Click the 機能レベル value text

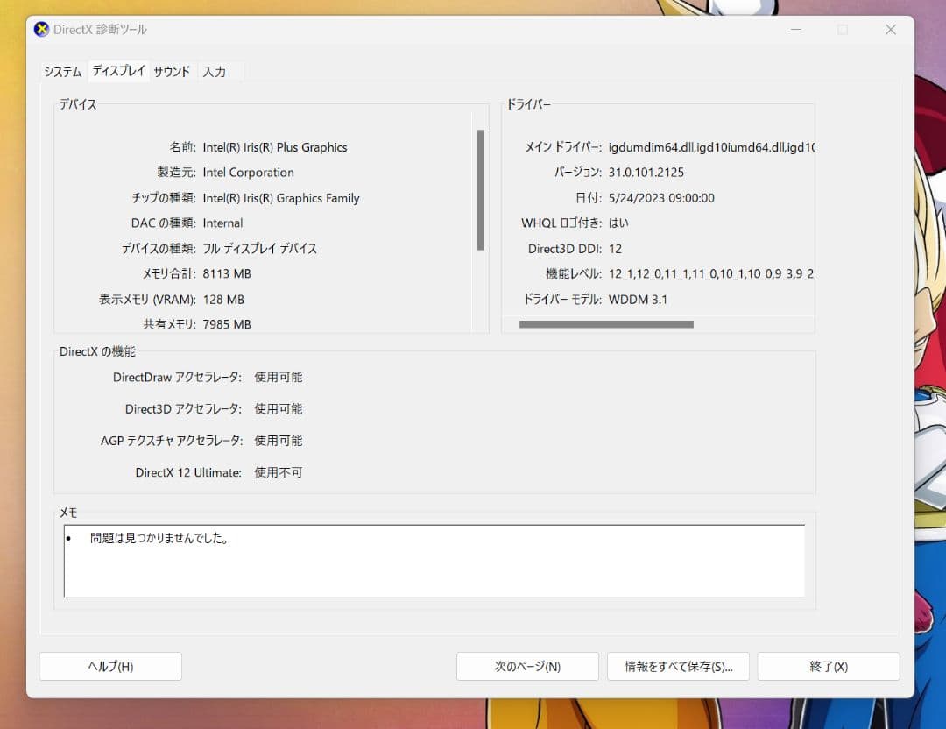pyautogui.click(x=709, y=273)
